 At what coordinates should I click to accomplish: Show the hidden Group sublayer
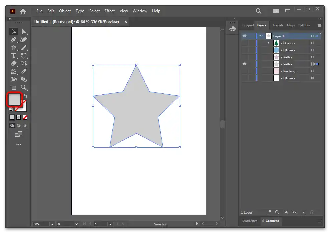point(245,43)
